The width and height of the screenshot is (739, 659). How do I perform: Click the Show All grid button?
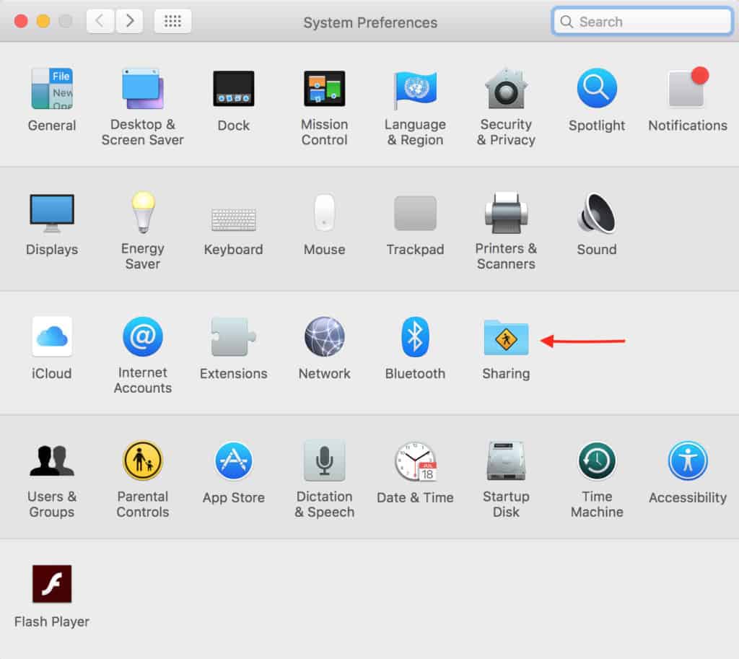pos(172,21)
